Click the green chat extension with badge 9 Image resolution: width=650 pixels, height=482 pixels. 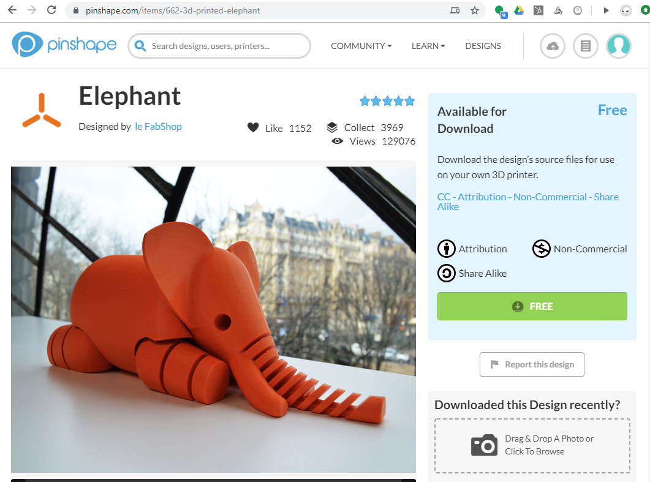pos(501,11)
